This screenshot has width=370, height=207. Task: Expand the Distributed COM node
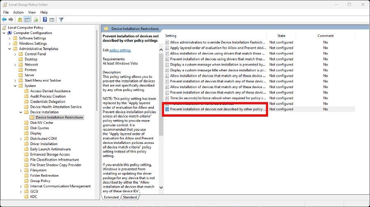(21, 139)
